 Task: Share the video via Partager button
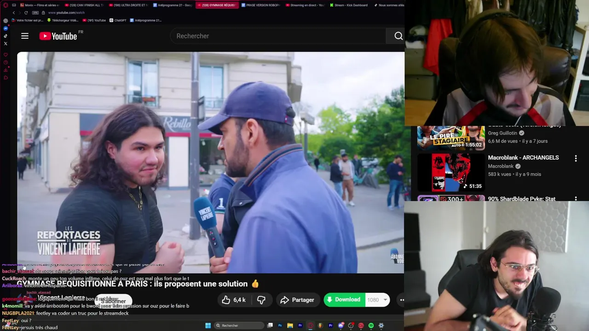point(297,300)
